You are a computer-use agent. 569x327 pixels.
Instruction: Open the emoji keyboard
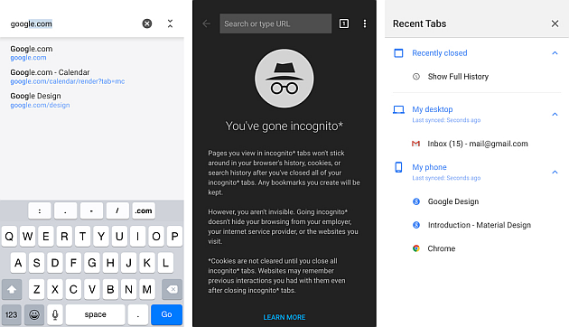tap(34, 314)
